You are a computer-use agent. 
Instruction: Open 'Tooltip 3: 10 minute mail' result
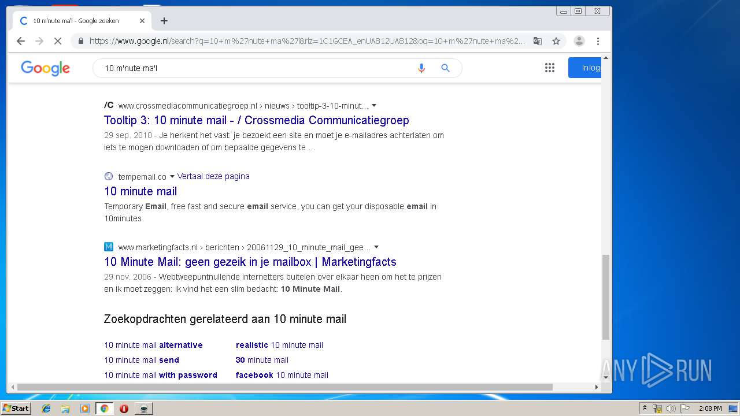click(x=257, y=120)
